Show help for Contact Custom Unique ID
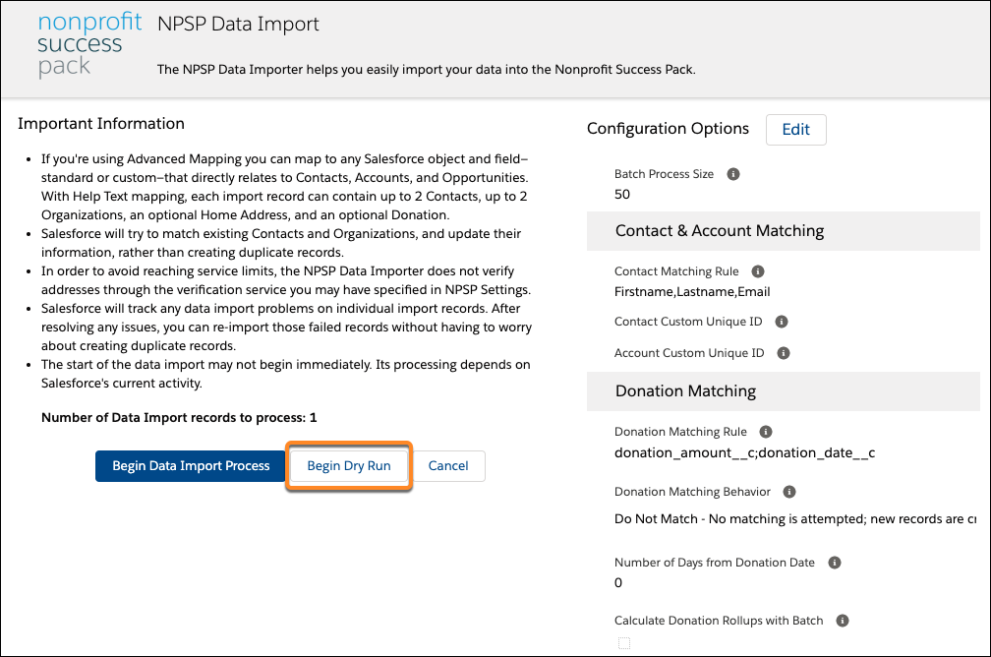The width and height of the screenshot is (991, 657). [782, 322]
